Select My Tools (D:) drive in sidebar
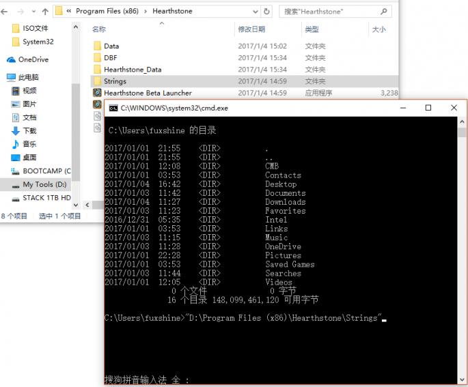The height and width of the screenshot is (387, 468). coord(44,184)
